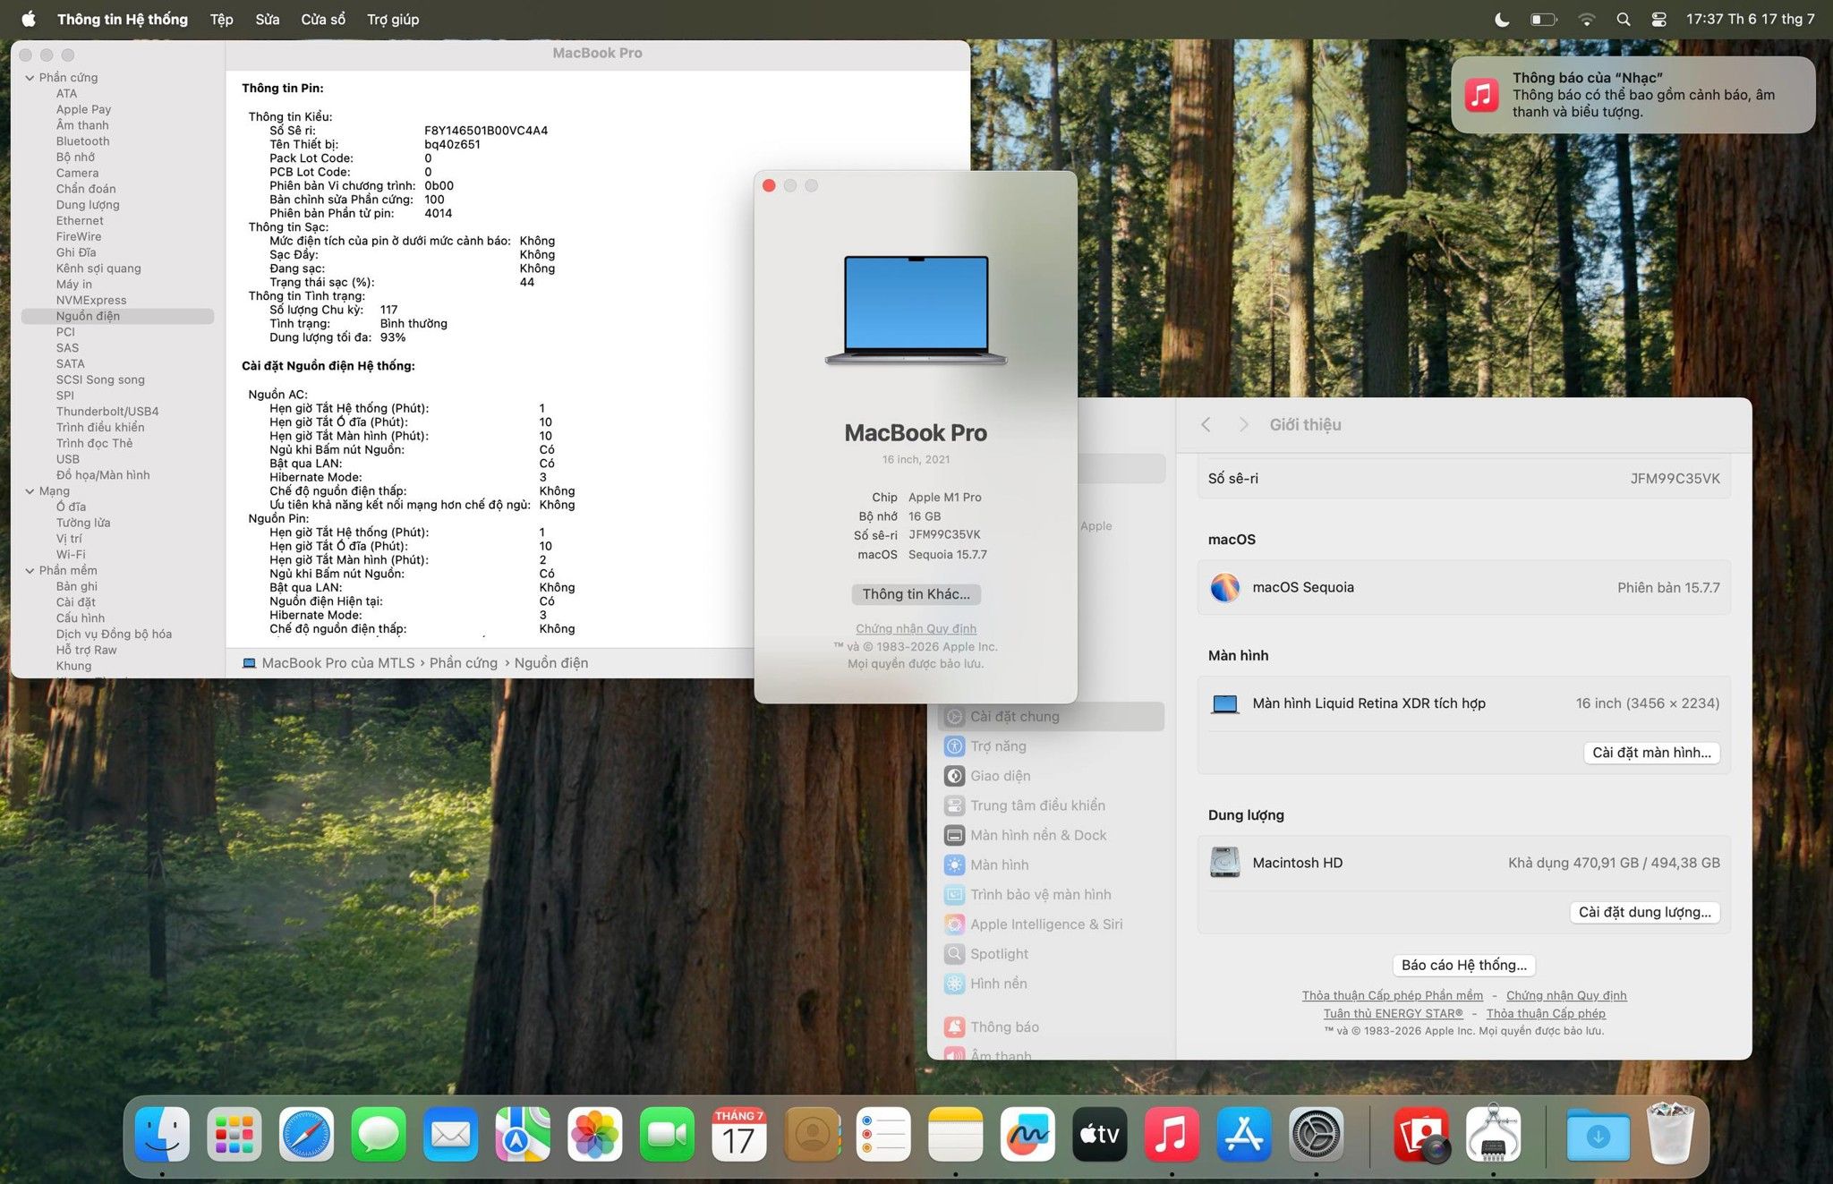The image size is (1833, 1184).
Task: Collapse the Phần mềm section in System Information
Action: 30,571
